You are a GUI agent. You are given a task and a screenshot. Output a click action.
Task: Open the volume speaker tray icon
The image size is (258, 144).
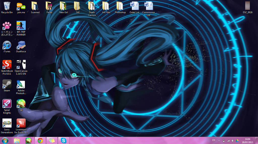point(233,140)
